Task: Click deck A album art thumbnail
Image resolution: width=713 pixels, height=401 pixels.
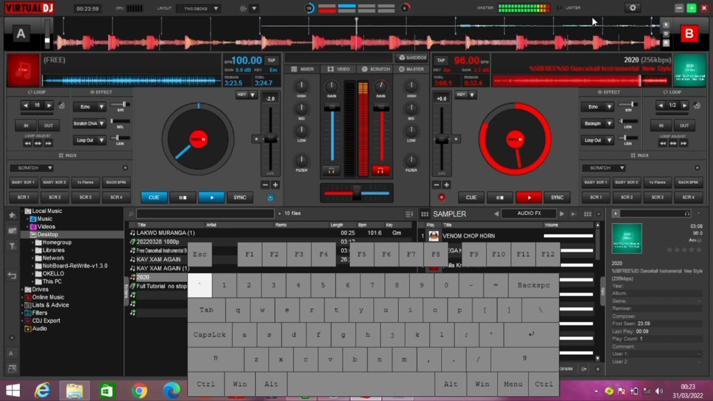Action: pos(23,70)
